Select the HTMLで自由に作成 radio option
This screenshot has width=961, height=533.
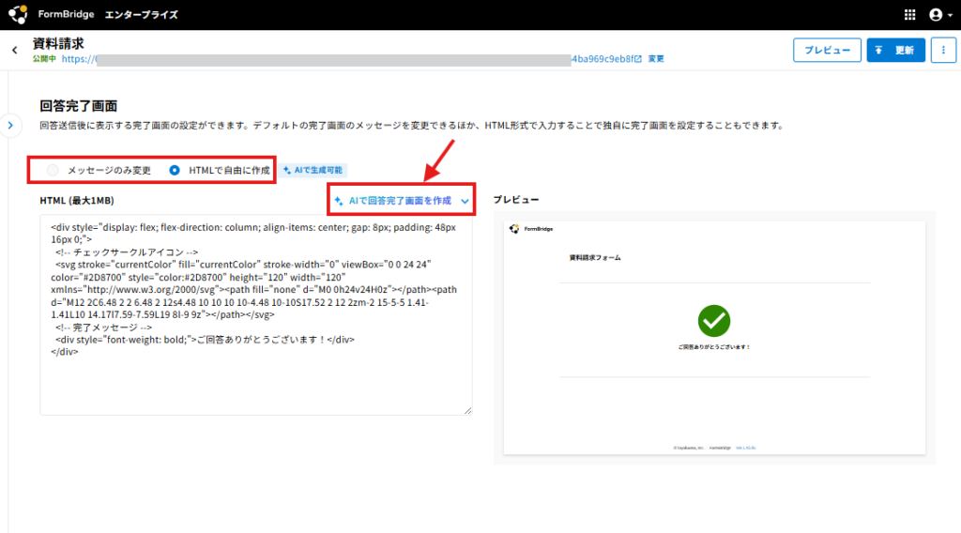[175, 170]
